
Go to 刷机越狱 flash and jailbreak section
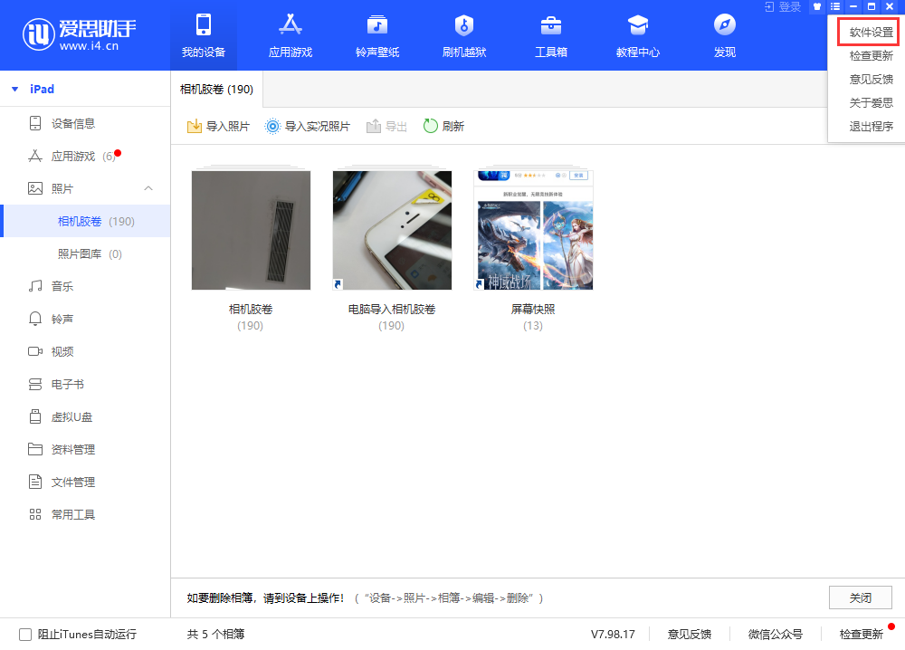(463, 25)
